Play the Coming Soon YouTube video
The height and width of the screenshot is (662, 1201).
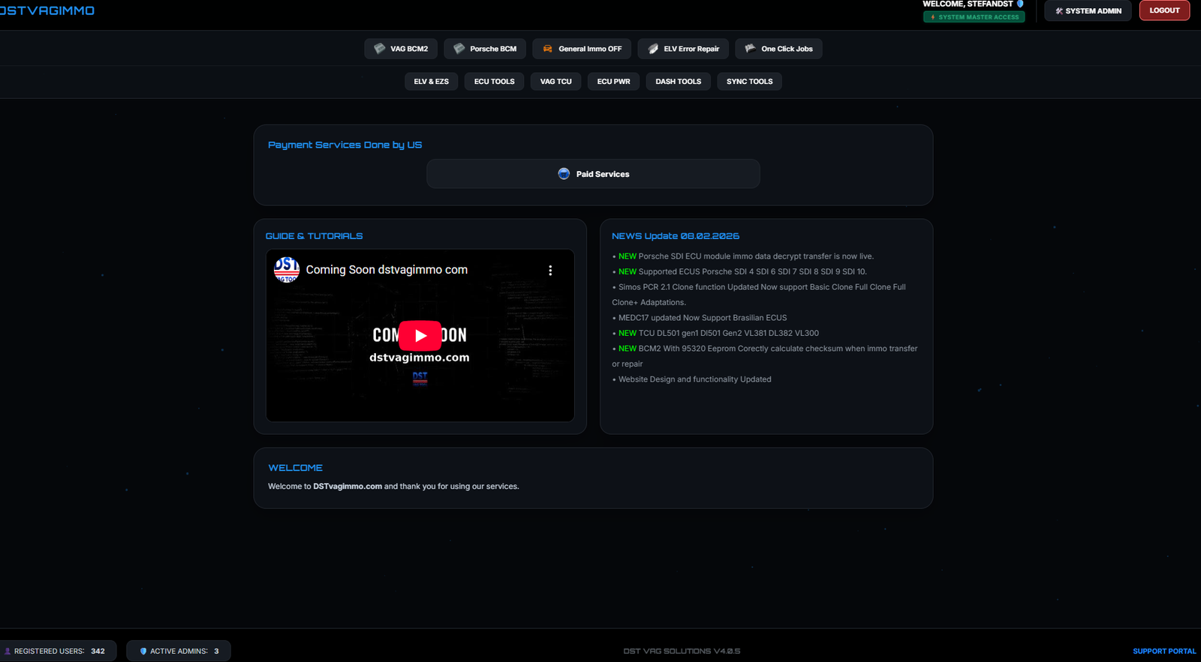420,335
